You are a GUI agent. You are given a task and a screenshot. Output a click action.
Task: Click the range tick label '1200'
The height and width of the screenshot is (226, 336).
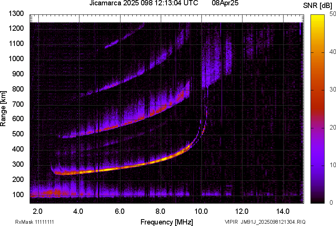click(16, 28)
